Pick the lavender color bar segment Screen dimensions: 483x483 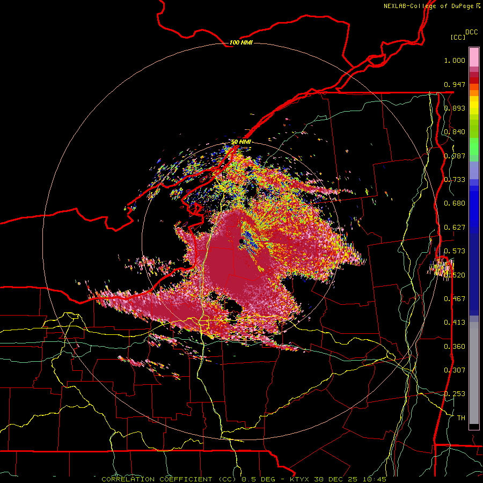(474, 171)
